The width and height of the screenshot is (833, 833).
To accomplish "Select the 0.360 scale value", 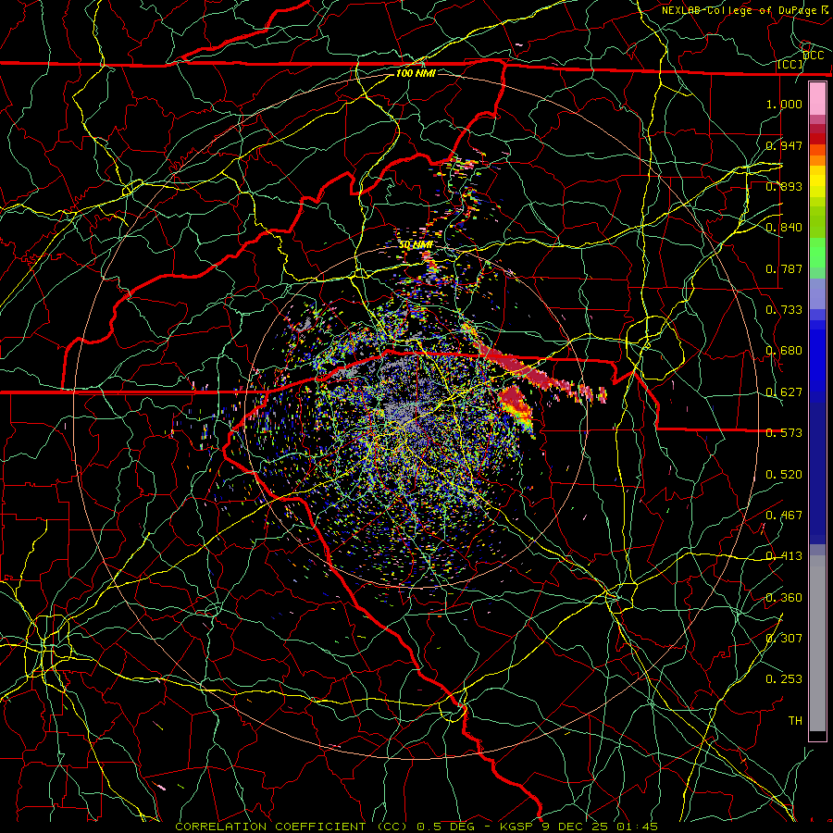I will pyautogui.click(x=784, y=597).
